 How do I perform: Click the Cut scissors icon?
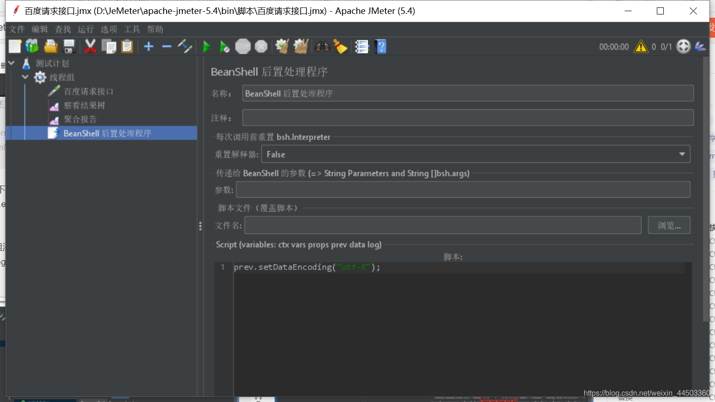pyautogui.click(x=90, y=47)
